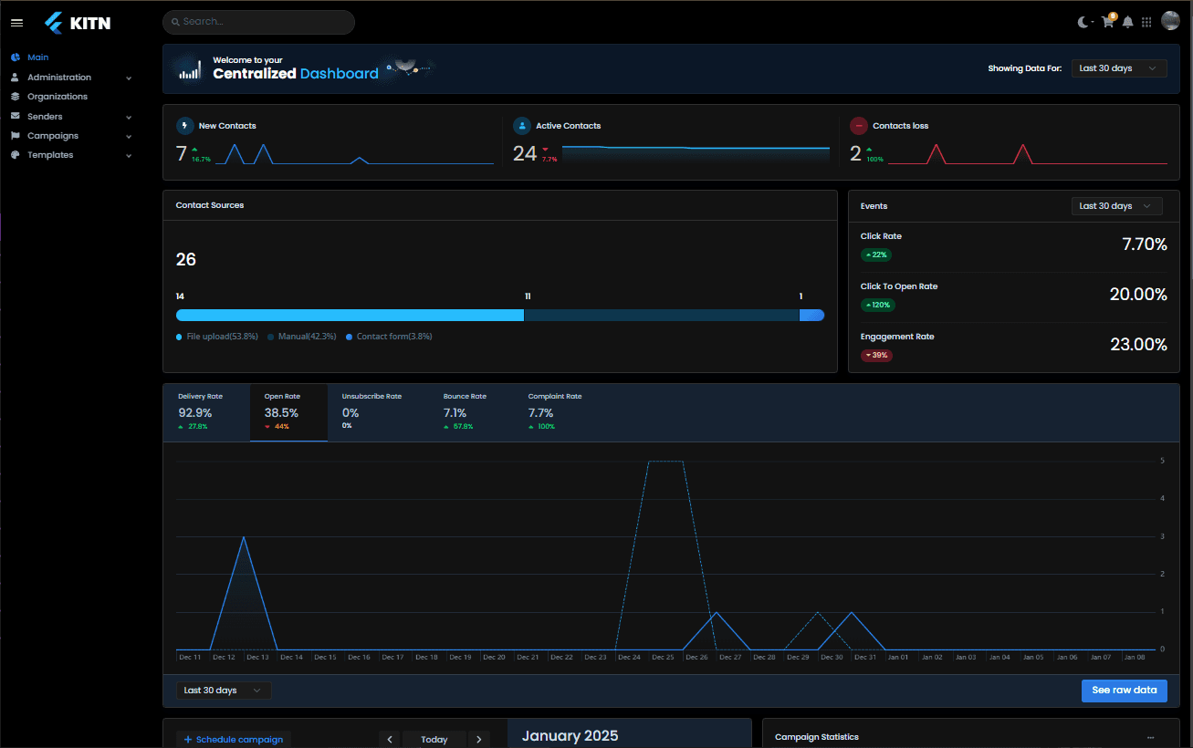This screenshot has height=748, width=1193.
Task: Click the KITN logo
Action: click(78, 23)
